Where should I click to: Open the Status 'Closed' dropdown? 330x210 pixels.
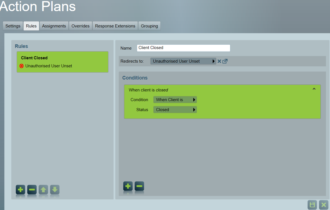pyautogui.click(x=175, y=110)
